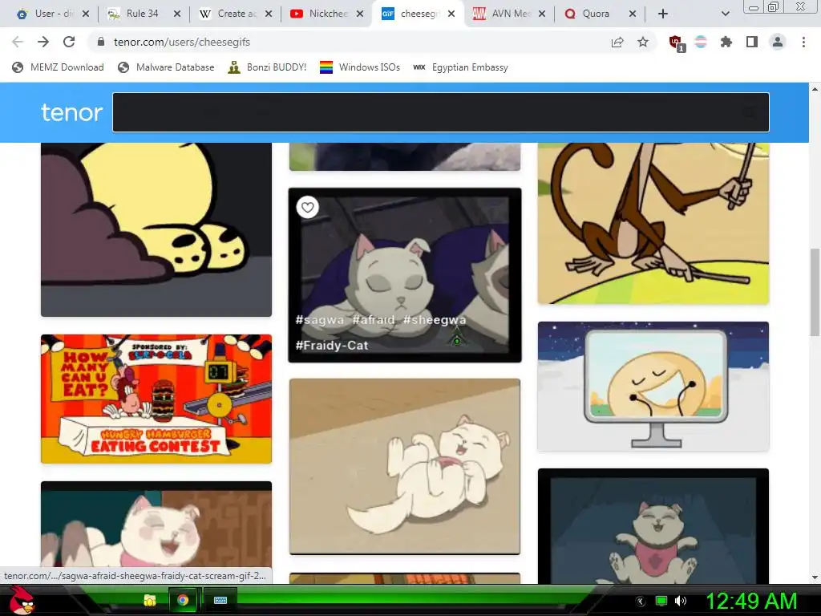This screenshot has width=821, height=616.
Task: Reload the current page
Action: click(x=69, y=42)
